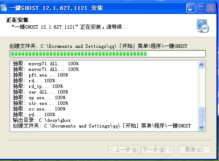219x161 pixels.
Task: Select the 'yd... 100%' log line
Action: click(34, 114)
